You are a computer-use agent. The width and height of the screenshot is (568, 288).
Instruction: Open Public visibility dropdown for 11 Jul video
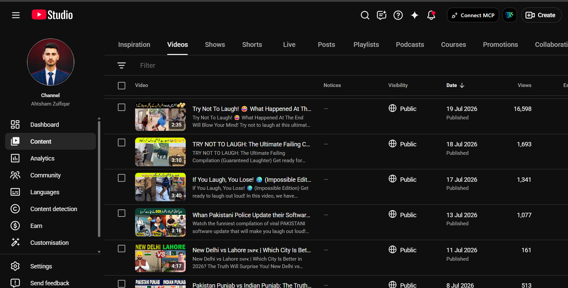point(403,250)
